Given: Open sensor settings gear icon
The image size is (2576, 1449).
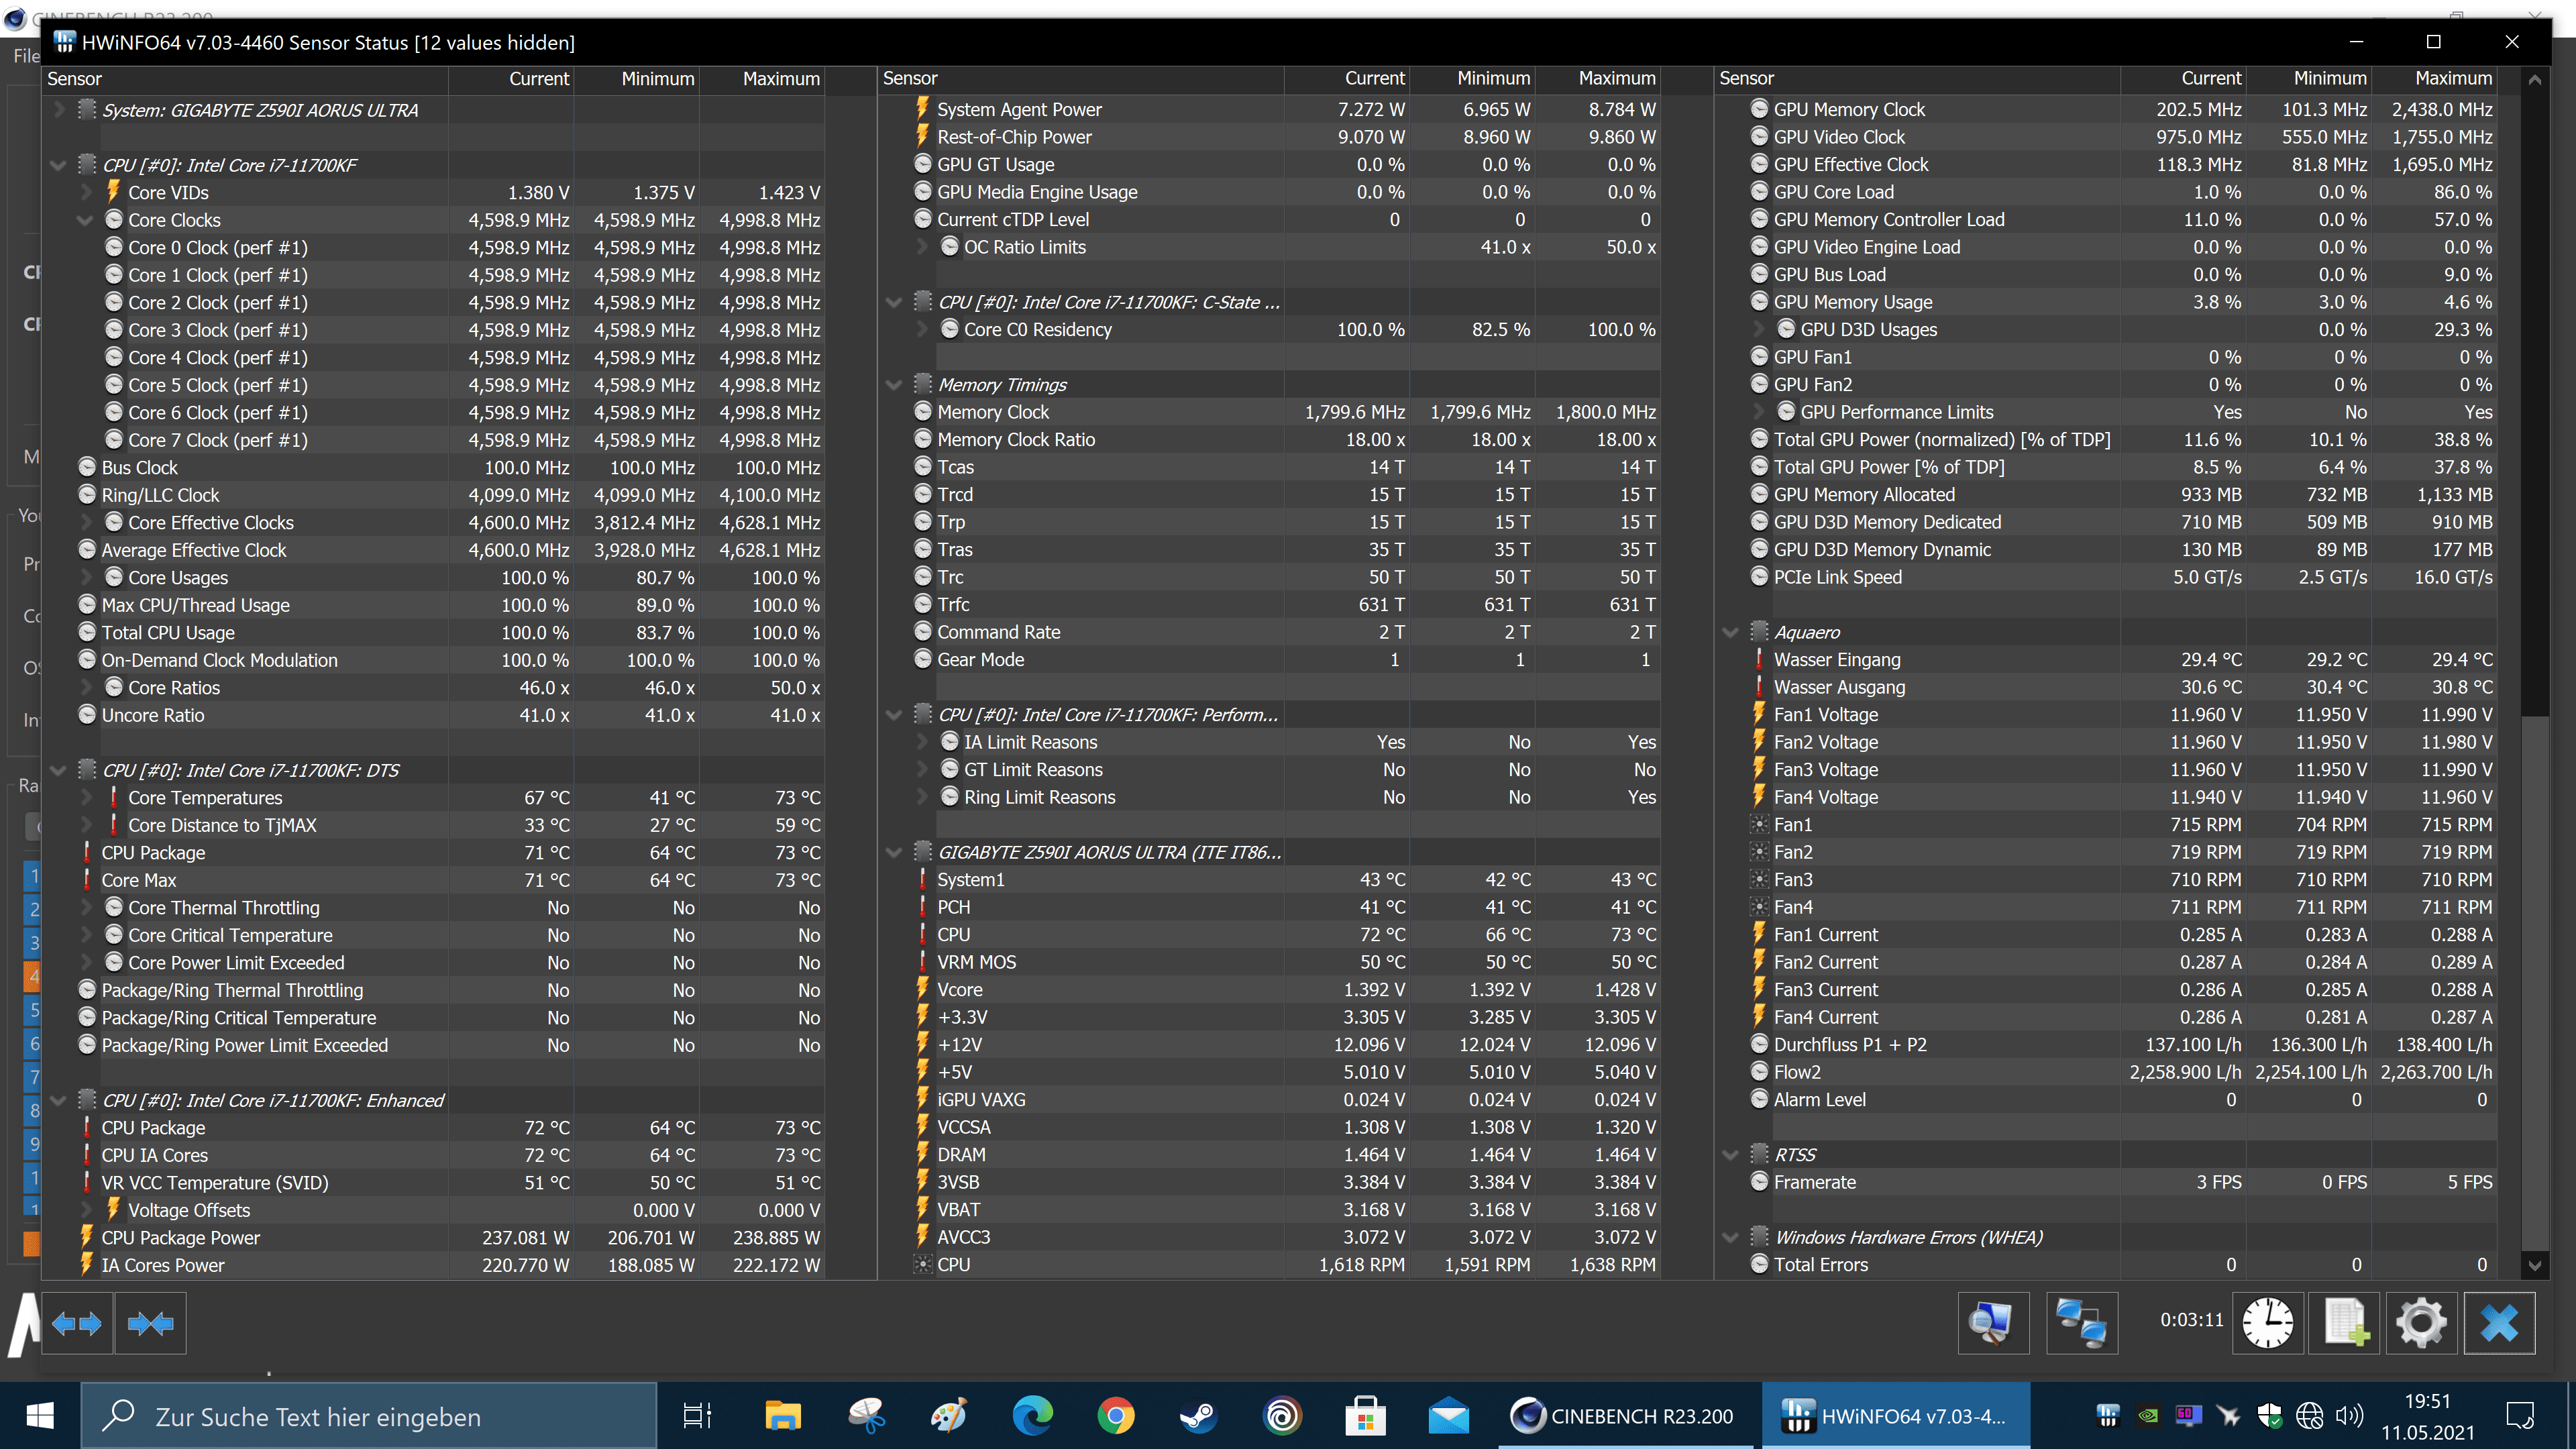Looking at the screenshot, I should [x=2421, y=1323].
